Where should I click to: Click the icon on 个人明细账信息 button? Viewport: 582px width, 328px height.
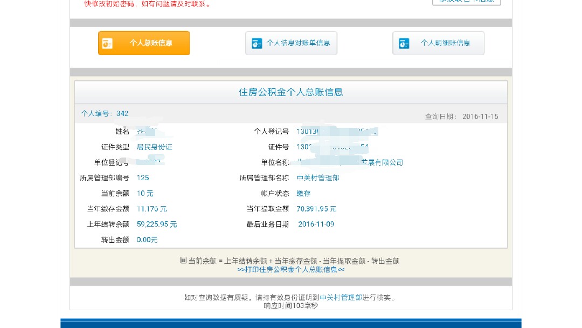404,44
